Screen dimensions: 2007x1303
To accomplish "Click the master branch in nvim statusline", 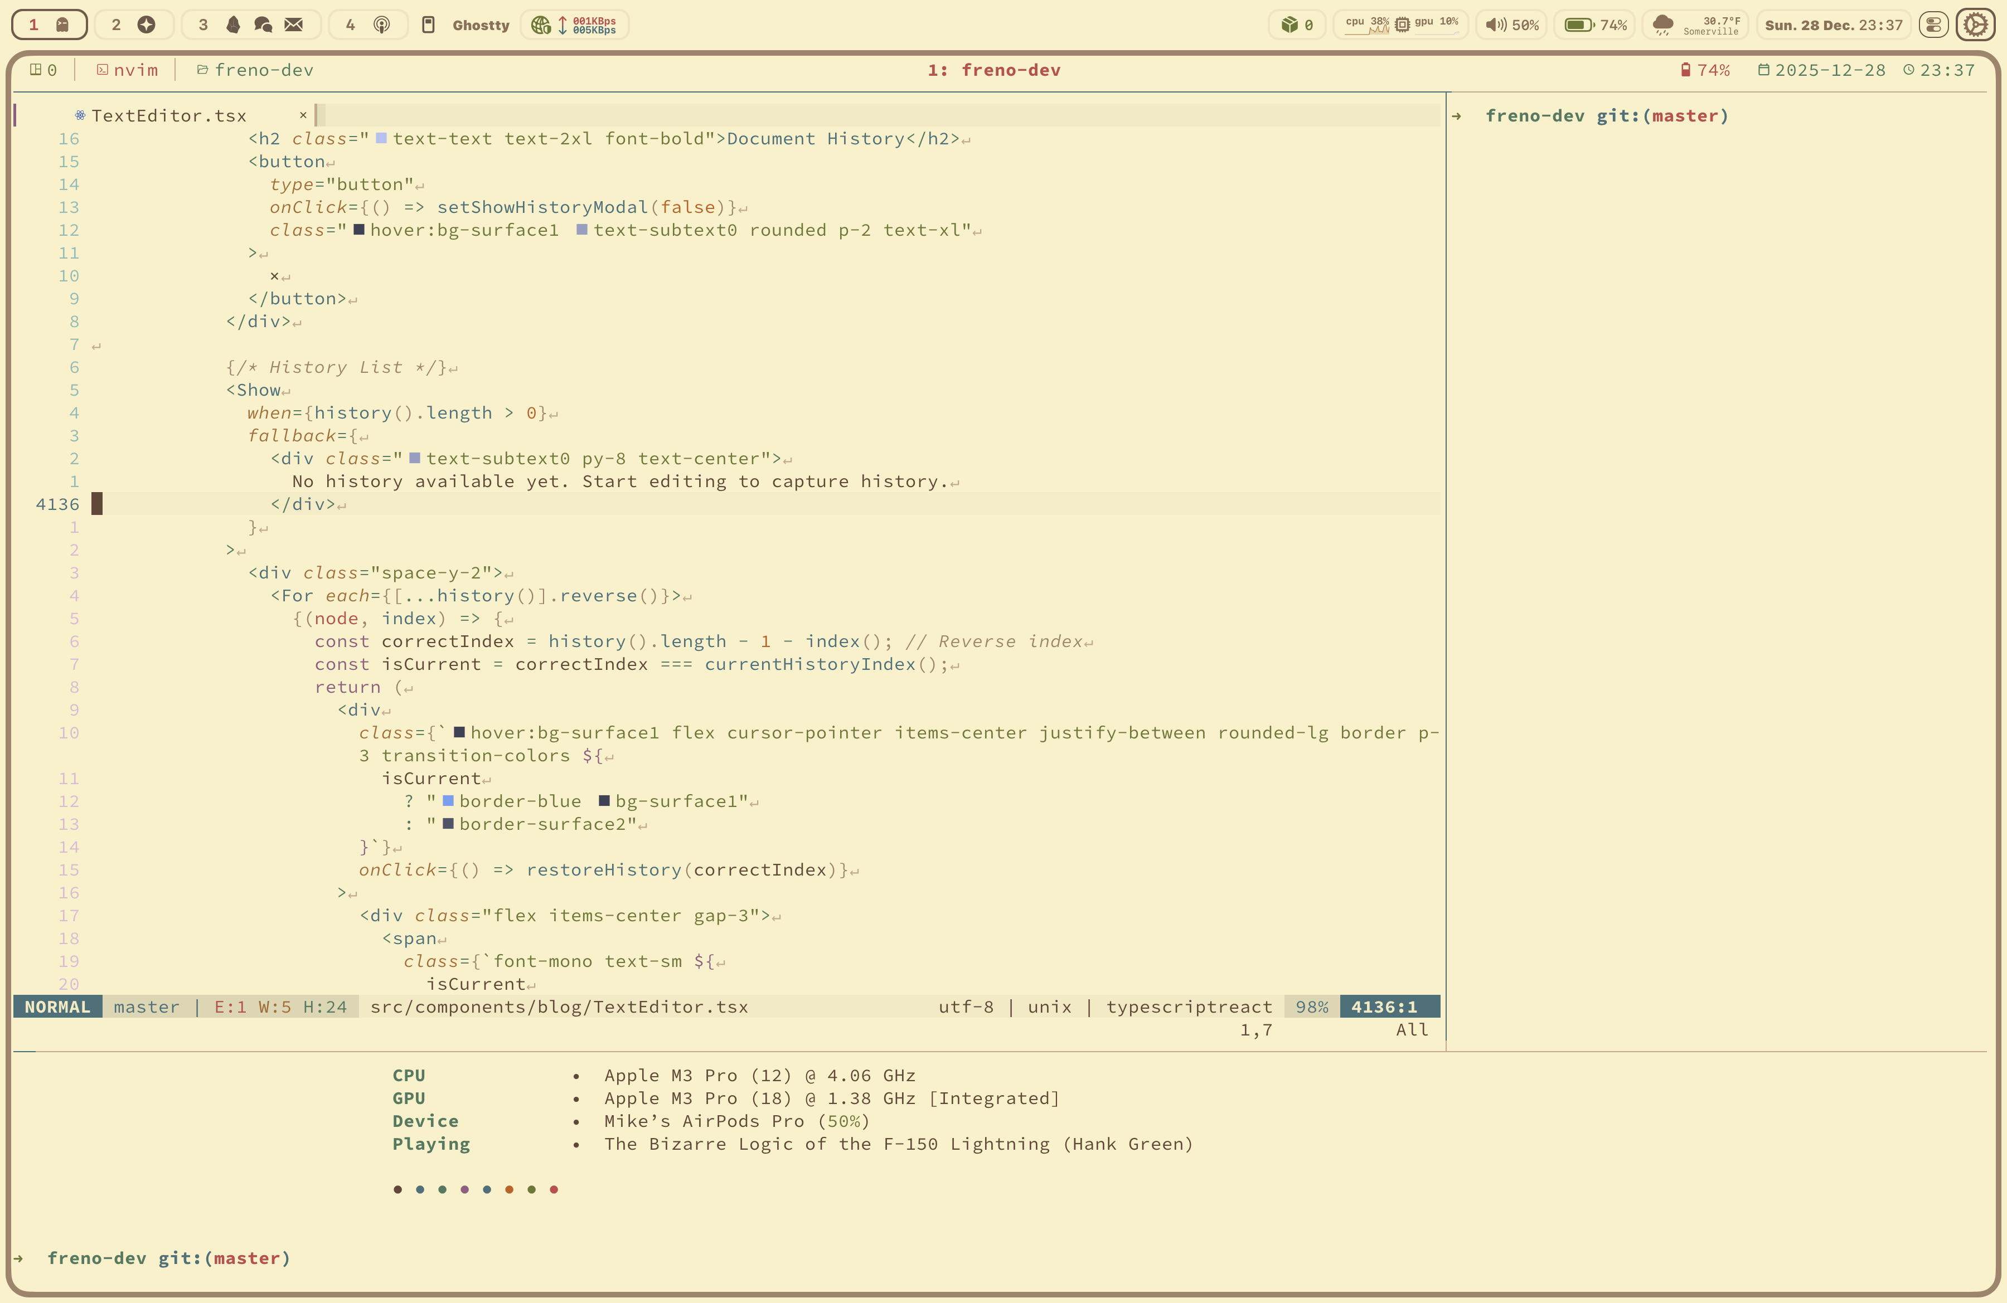I will [x=147, y=1007].
